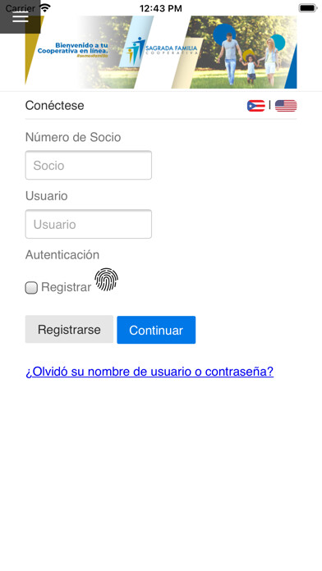Switch language with Puerto Rico flag
Viewport: 322px width, 571px height.
pos(255,106)
